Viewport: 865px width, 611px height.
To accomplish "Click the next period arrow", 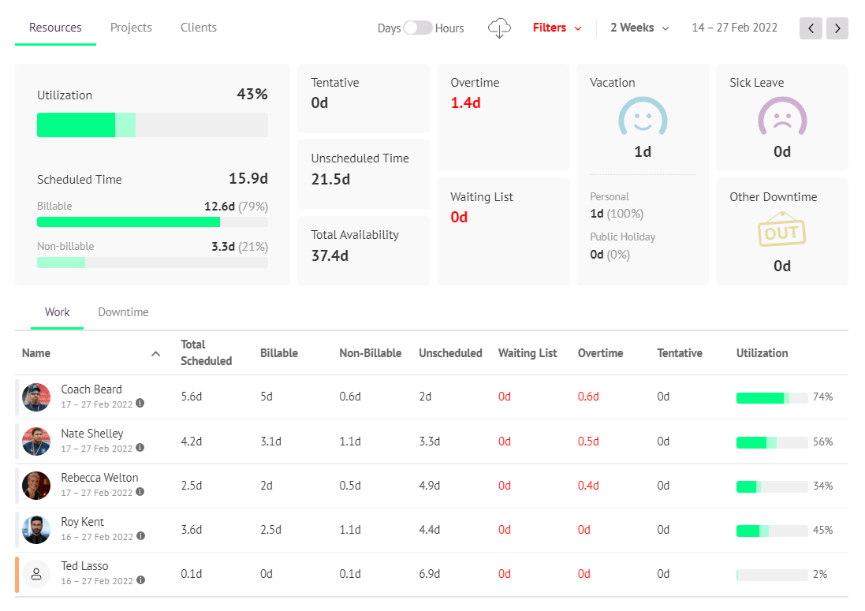I will [837, 28].
